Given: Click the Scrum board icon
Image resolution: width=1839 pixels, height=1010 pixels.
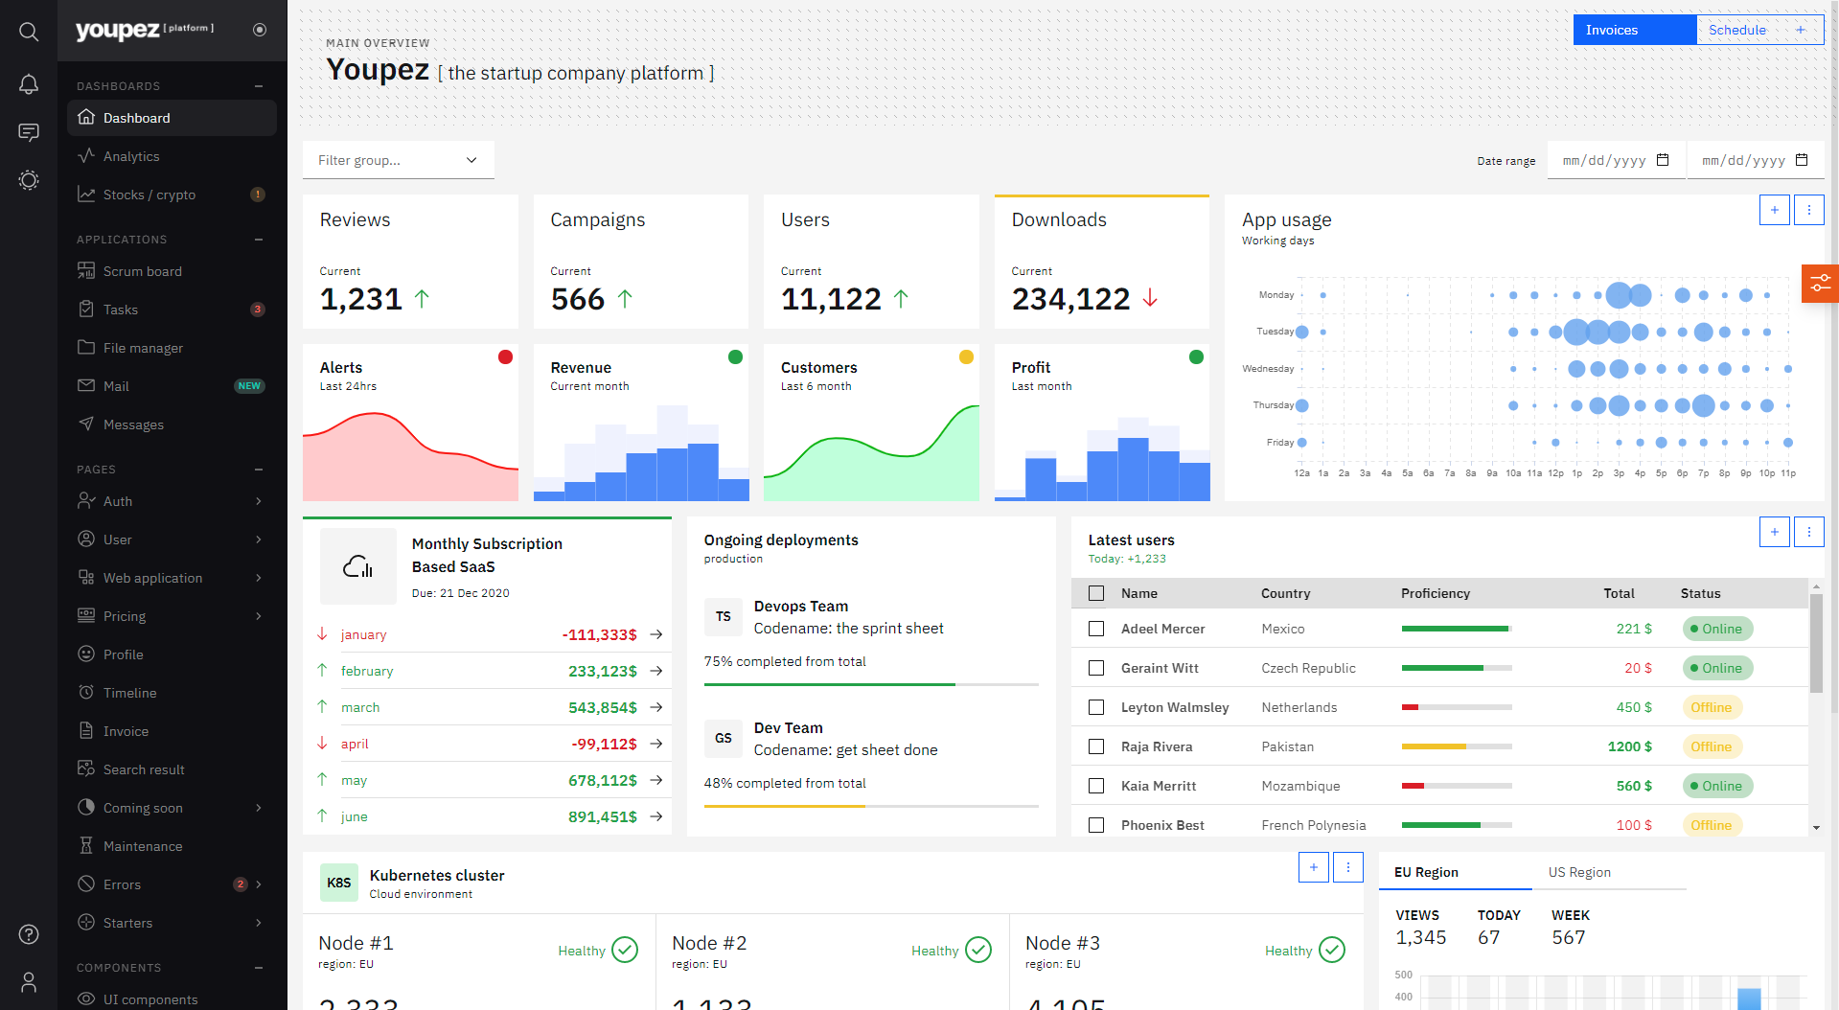Looking at the screenshot, I should 86,270.
